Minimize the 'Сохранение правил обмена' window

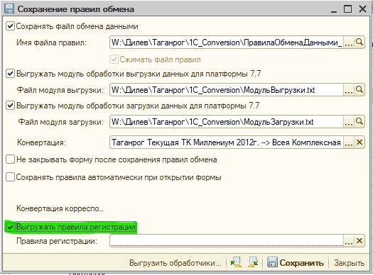(334, 9)
